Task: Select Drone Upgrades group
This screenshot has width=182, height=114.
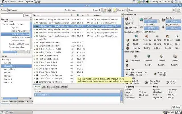Action: pos(16,47)
